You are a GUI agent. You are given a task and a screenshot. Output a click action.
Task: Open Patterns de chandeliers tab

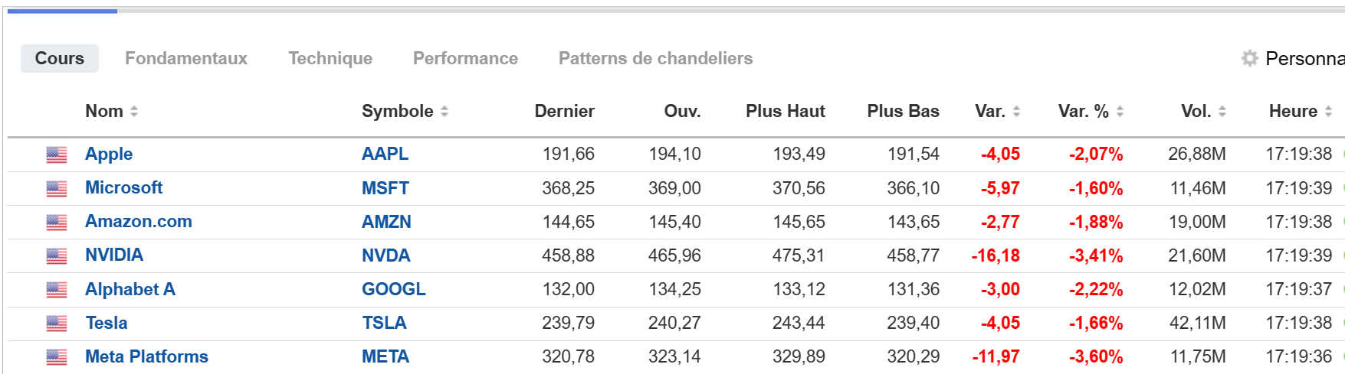coord(655,58)
